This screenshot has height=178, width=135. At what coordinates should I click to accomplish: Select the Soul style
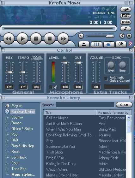tap(15, 163)
